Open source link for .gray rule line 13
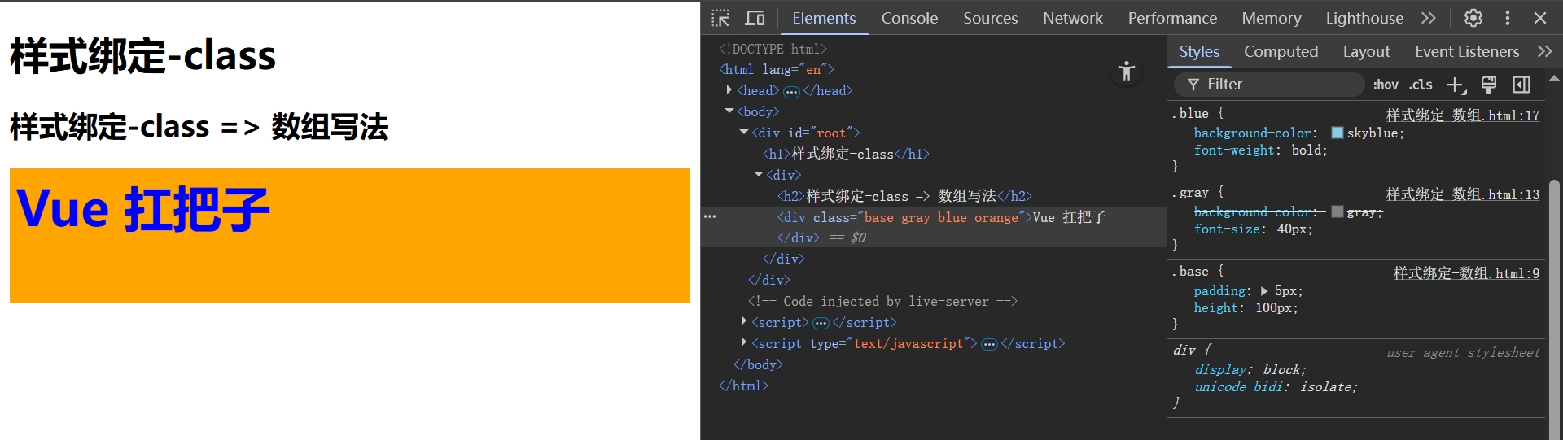Viewport: 1563px width, 440px height. point(1463,194)
